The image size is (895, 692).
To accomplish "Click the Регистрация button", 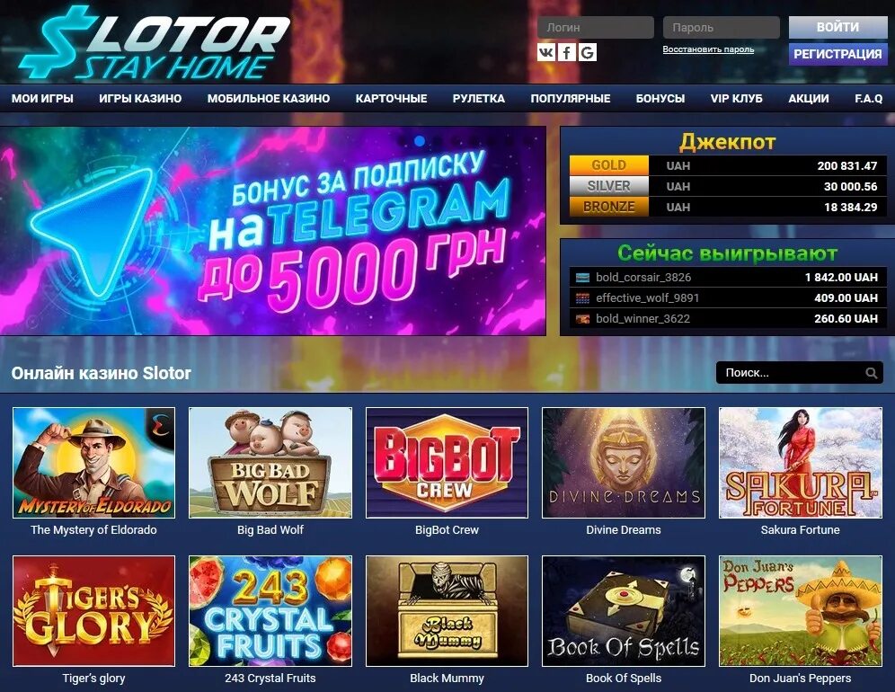I will click(x=837, y=54).
